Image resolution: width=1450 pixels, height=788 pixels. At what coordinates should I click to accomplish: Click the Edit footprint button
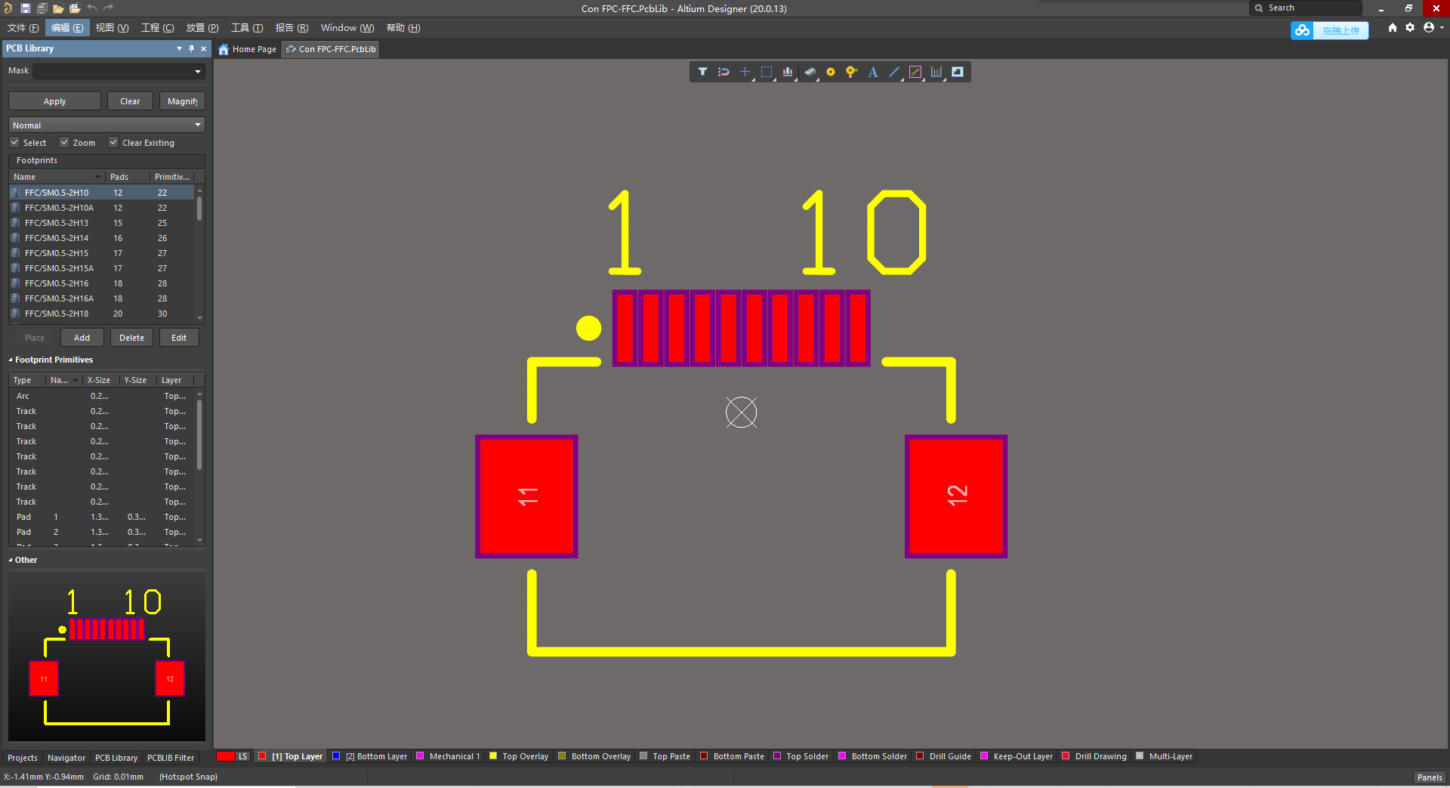179,338
